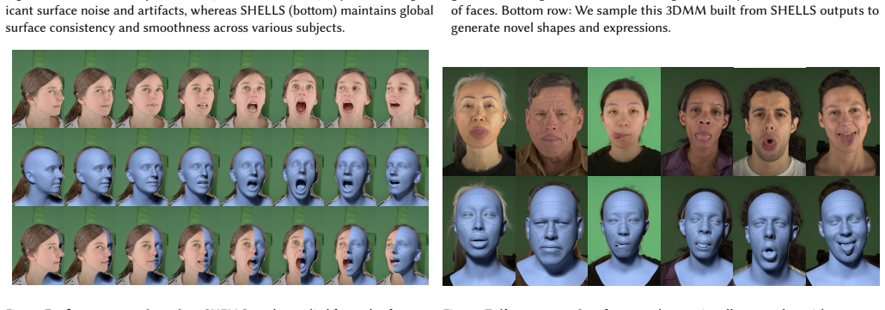
Task: Click the line beginning "of faces. Bottom row: We sample"
Action: [x=665, y=10]
